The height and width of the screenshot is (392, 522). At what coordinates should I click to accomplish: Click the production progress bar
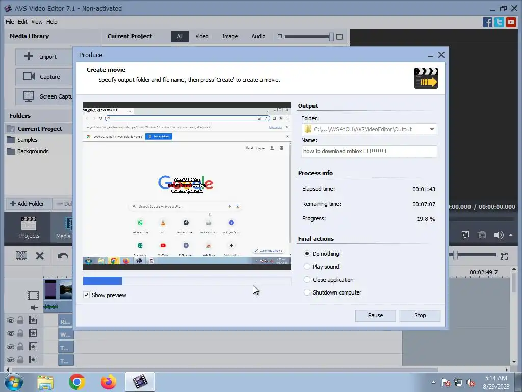187,281
